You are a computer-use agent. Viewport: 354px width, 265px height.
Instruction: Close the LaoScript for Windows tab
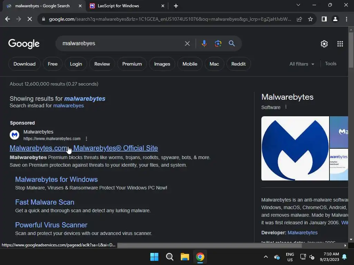163,6
